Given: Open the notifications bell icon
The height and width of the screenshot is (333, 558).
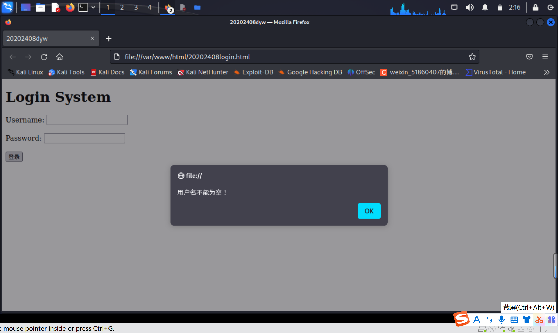Looking at the screenshot, I should coord(485,8).
